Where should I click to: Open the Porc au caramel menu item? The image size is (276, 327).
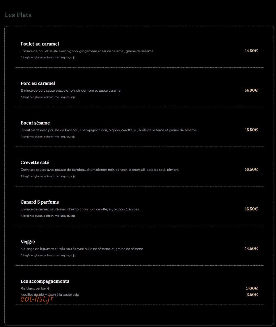tap(38, 83)
